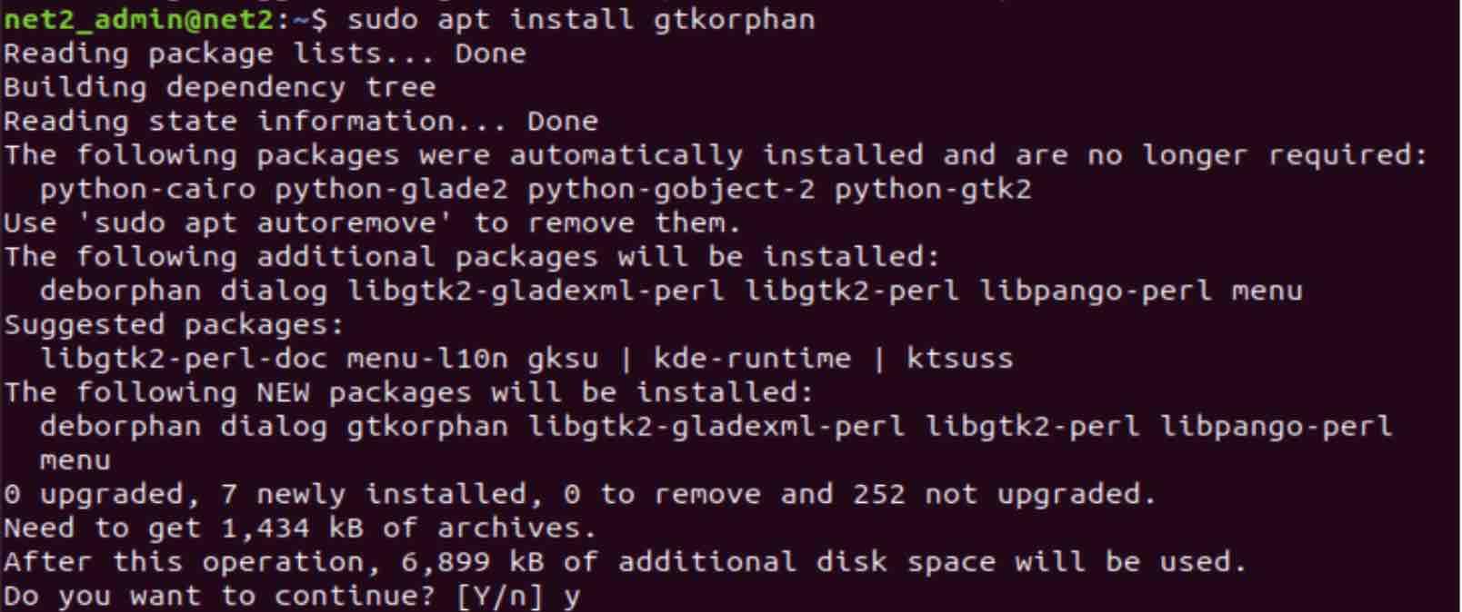
Task: Click the libgtk2-perl-doc suggested package
Action: (x=184, y=359)
